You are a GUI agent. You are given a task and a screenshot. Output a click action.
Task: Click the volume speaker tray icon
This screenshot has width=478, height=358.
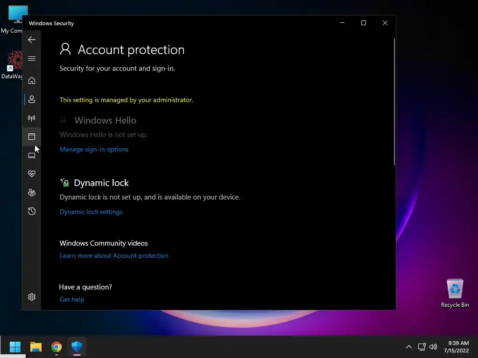click(433, 347)
